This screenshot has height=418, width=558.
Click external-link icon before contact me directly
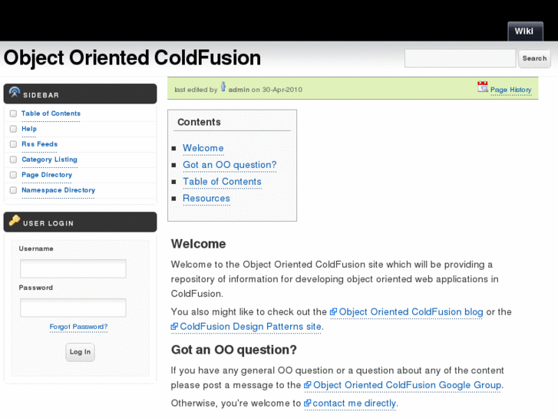pos(308,403)
